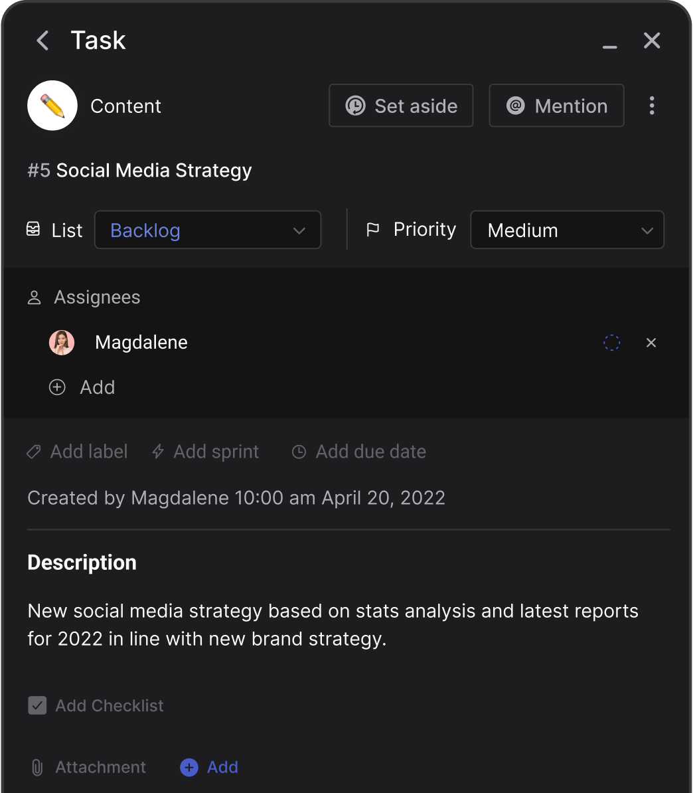Click Magdalene's profile avatar
Image resolution: width=693 pixels, height=793 pixels.
[x=62, y=343]
